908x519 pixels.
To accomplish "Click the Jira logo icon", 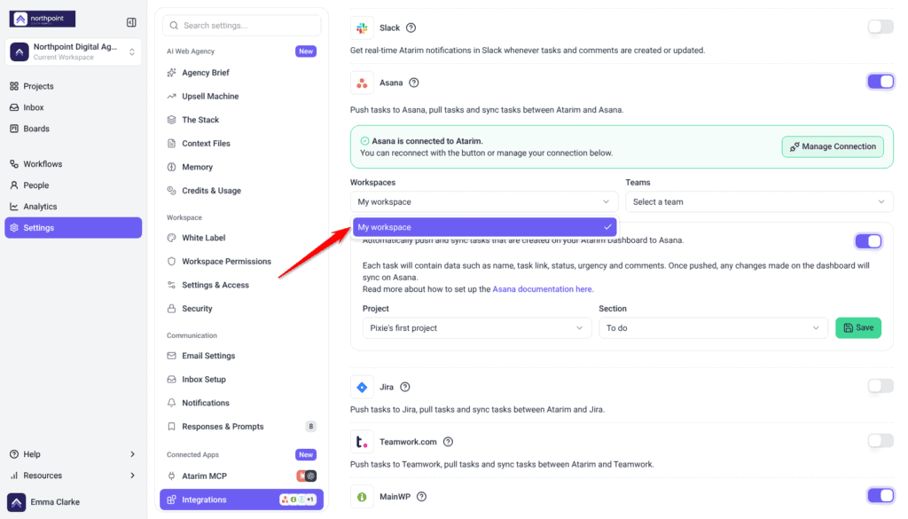I will pos(362,387).
